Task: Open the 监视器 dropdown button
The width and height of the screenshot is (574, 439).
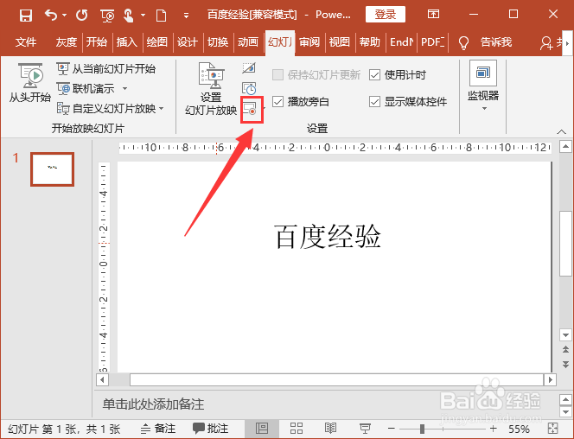Action: click(483, 86)
